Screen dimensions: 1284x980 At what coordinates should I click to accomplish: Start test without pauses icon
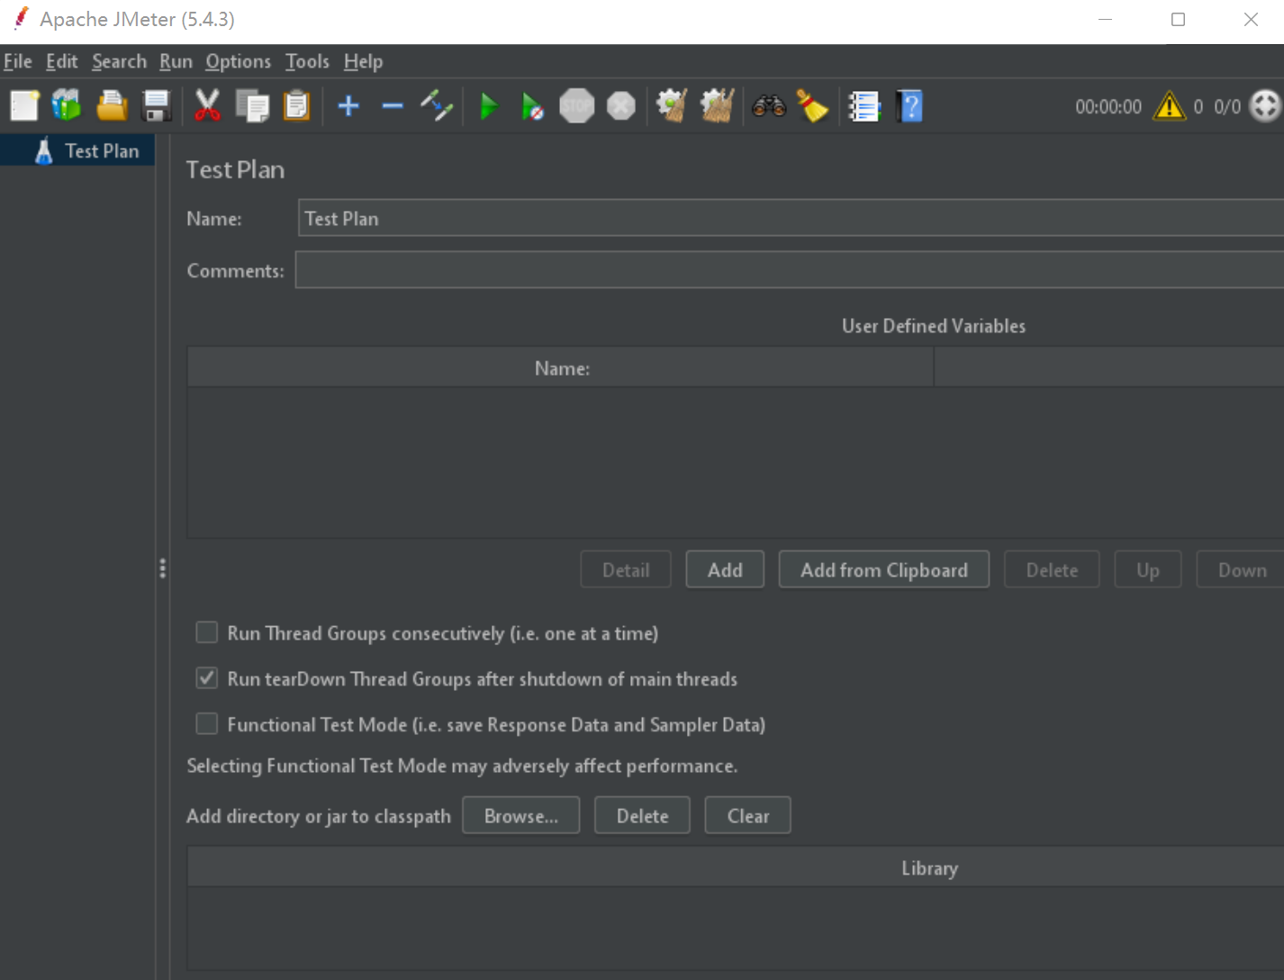point(532,106)
